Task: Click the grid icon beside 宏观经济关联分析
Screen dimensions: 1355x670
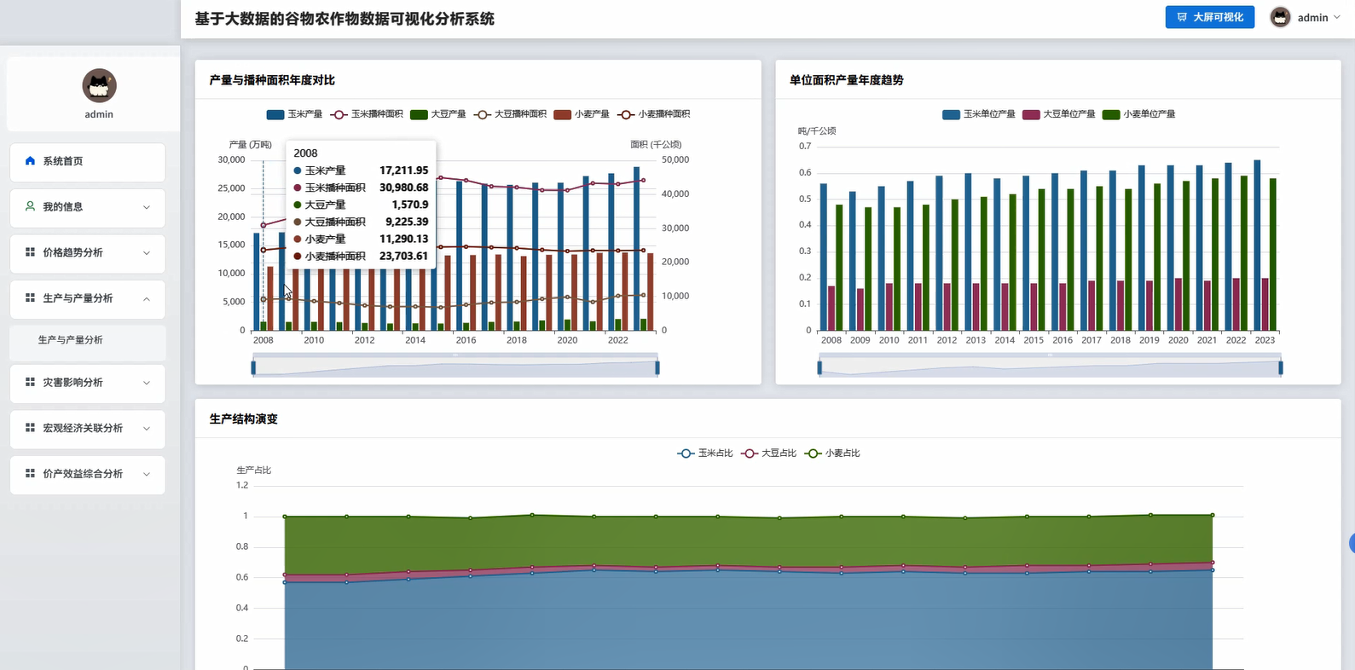Action: pyautogui.click(x=31, y=428)
